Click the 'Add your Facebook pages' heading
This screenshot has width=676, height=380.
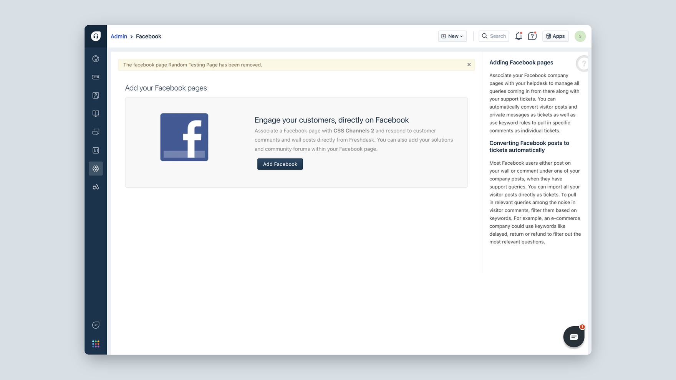pos(166,88)
